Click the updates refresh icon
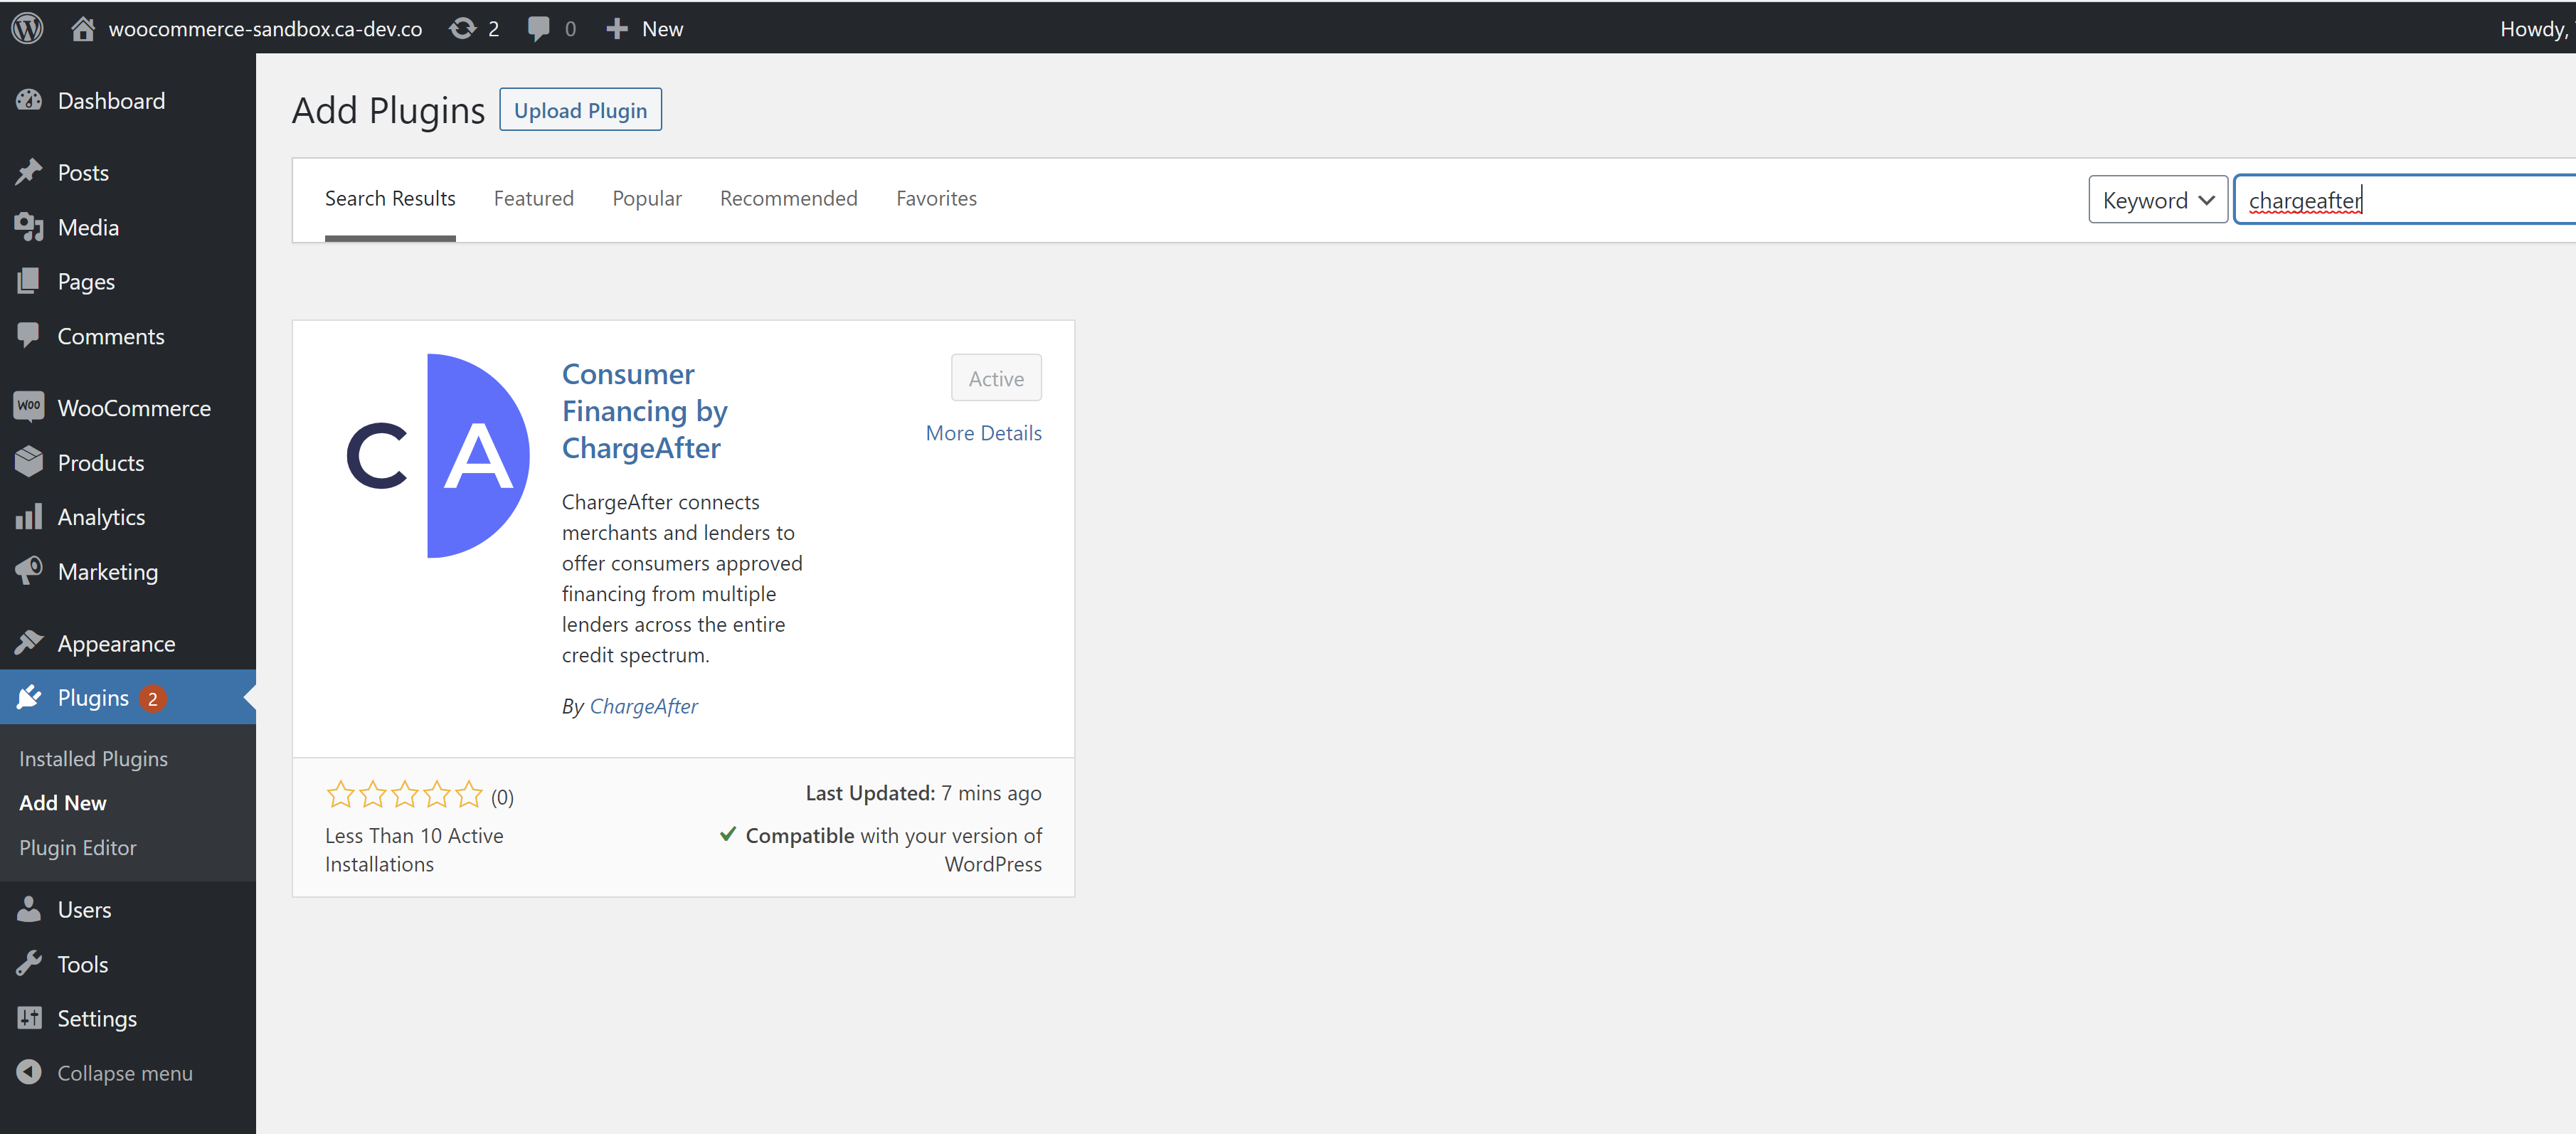The width and height of the screenshot is (2576, 1134). [x=462, y=28]
